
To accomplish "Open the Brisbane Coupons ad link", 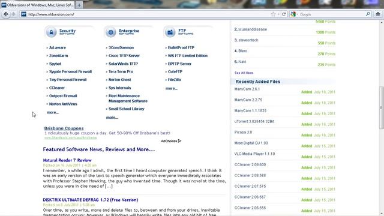I will pos(64,128).
